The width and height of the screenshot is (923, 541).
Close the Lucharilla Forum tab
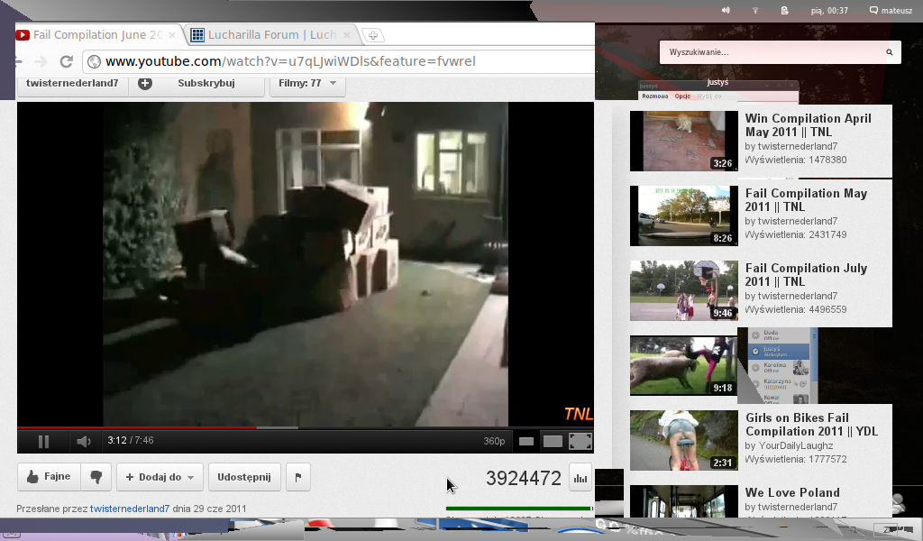347,35
